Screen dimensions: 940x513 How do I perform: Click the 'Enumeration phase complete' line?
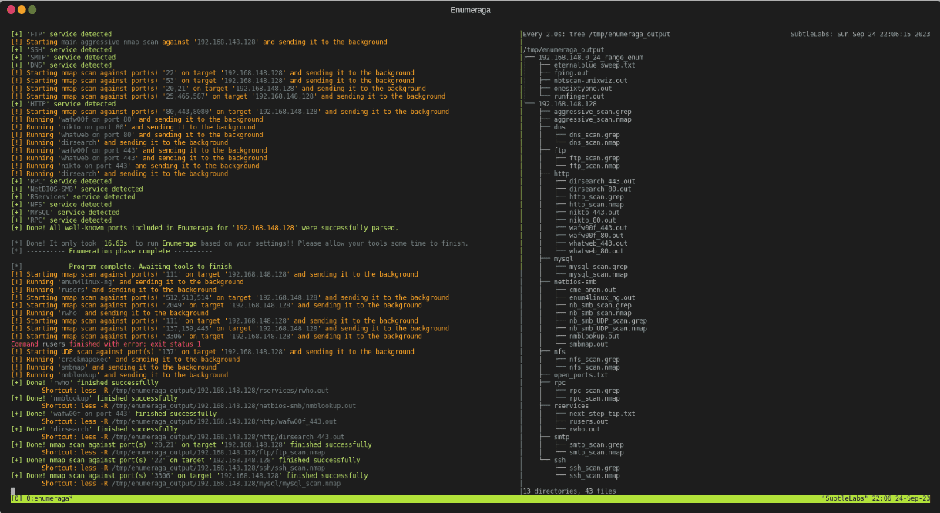pos(112,251)
